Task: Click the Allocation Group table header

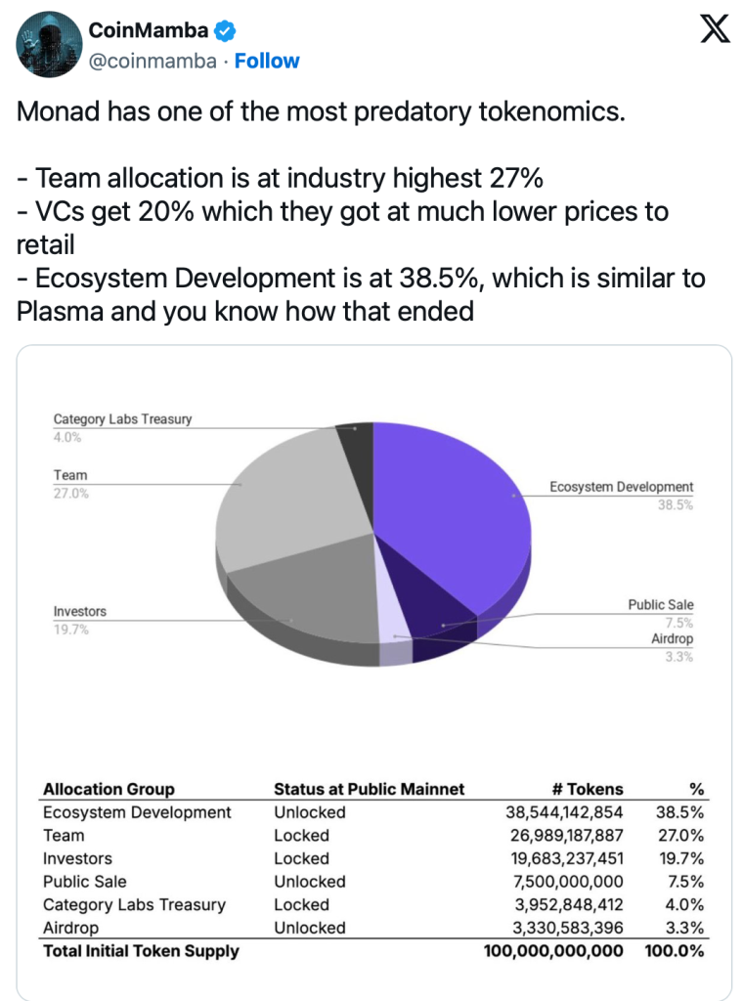Action: [109, 789]
